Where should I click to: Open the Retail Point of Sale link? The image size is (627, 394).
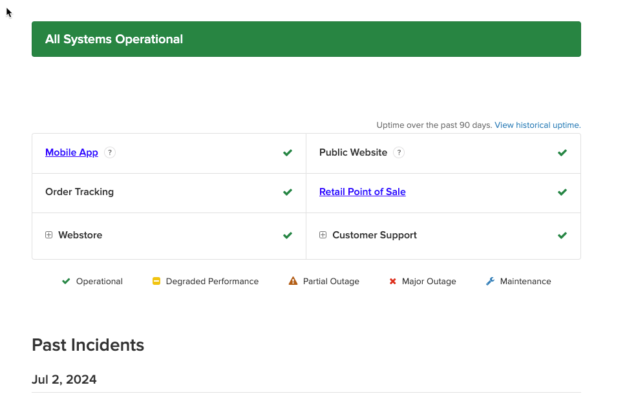point(362,192)
